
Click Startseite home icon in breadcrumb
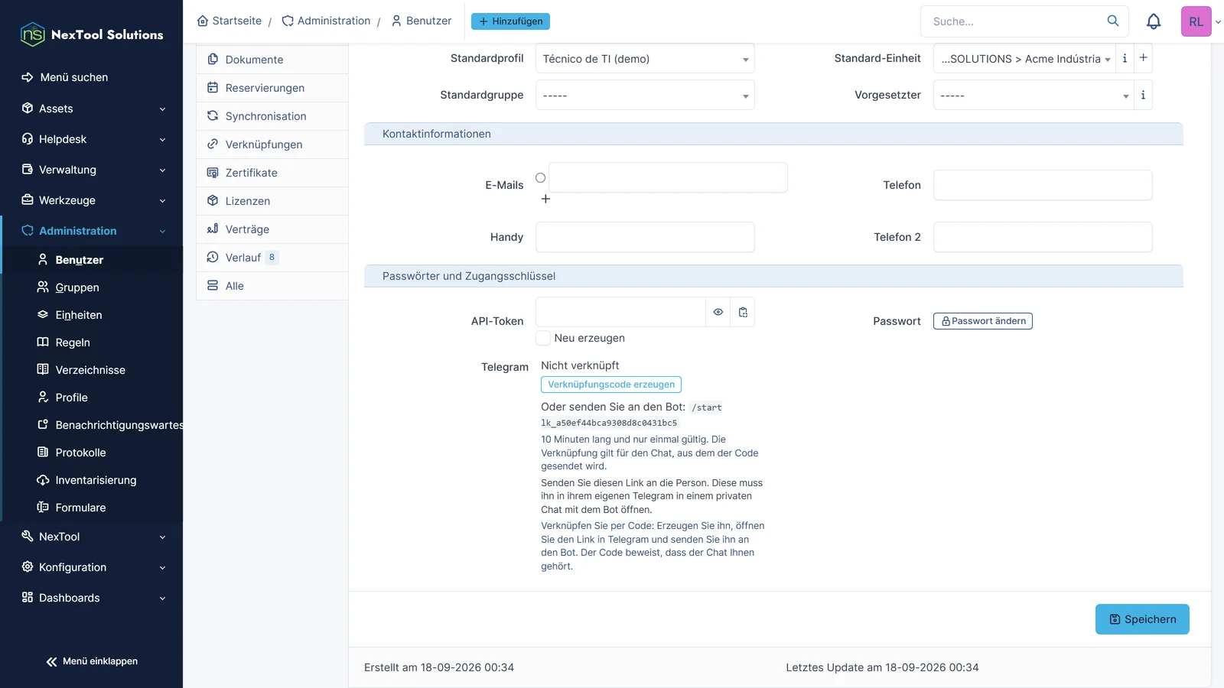click(203, 21)
